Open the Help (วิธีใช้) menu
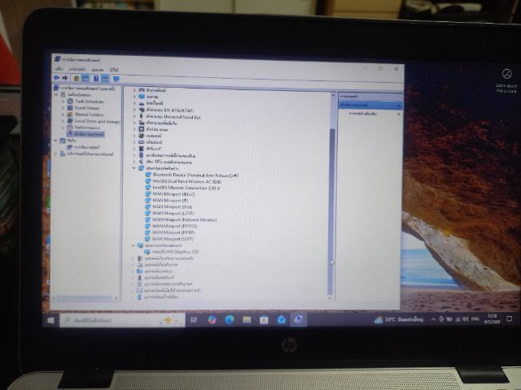 coord(114,70)
